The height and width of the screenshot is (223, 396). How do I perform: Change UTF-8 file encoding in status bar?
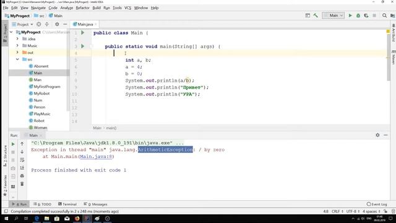353,211
